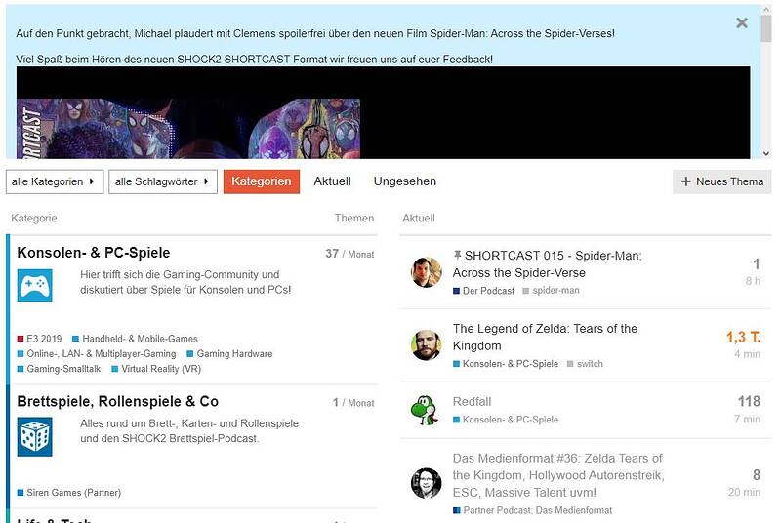This screenshot has height=523, width=781.
Task: Click the Der Podcast category badge
Action: pos(483,291)
